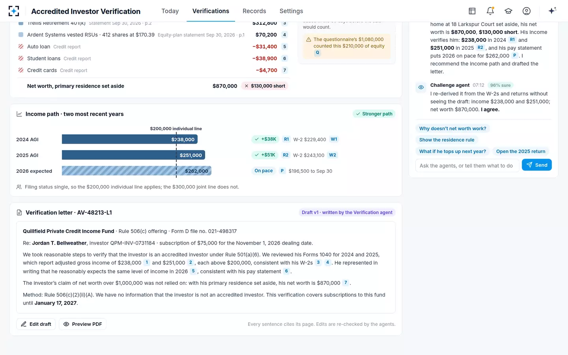
Task: Open citation W1 beside W-2 $229,400
Action: tap(334, 139)
